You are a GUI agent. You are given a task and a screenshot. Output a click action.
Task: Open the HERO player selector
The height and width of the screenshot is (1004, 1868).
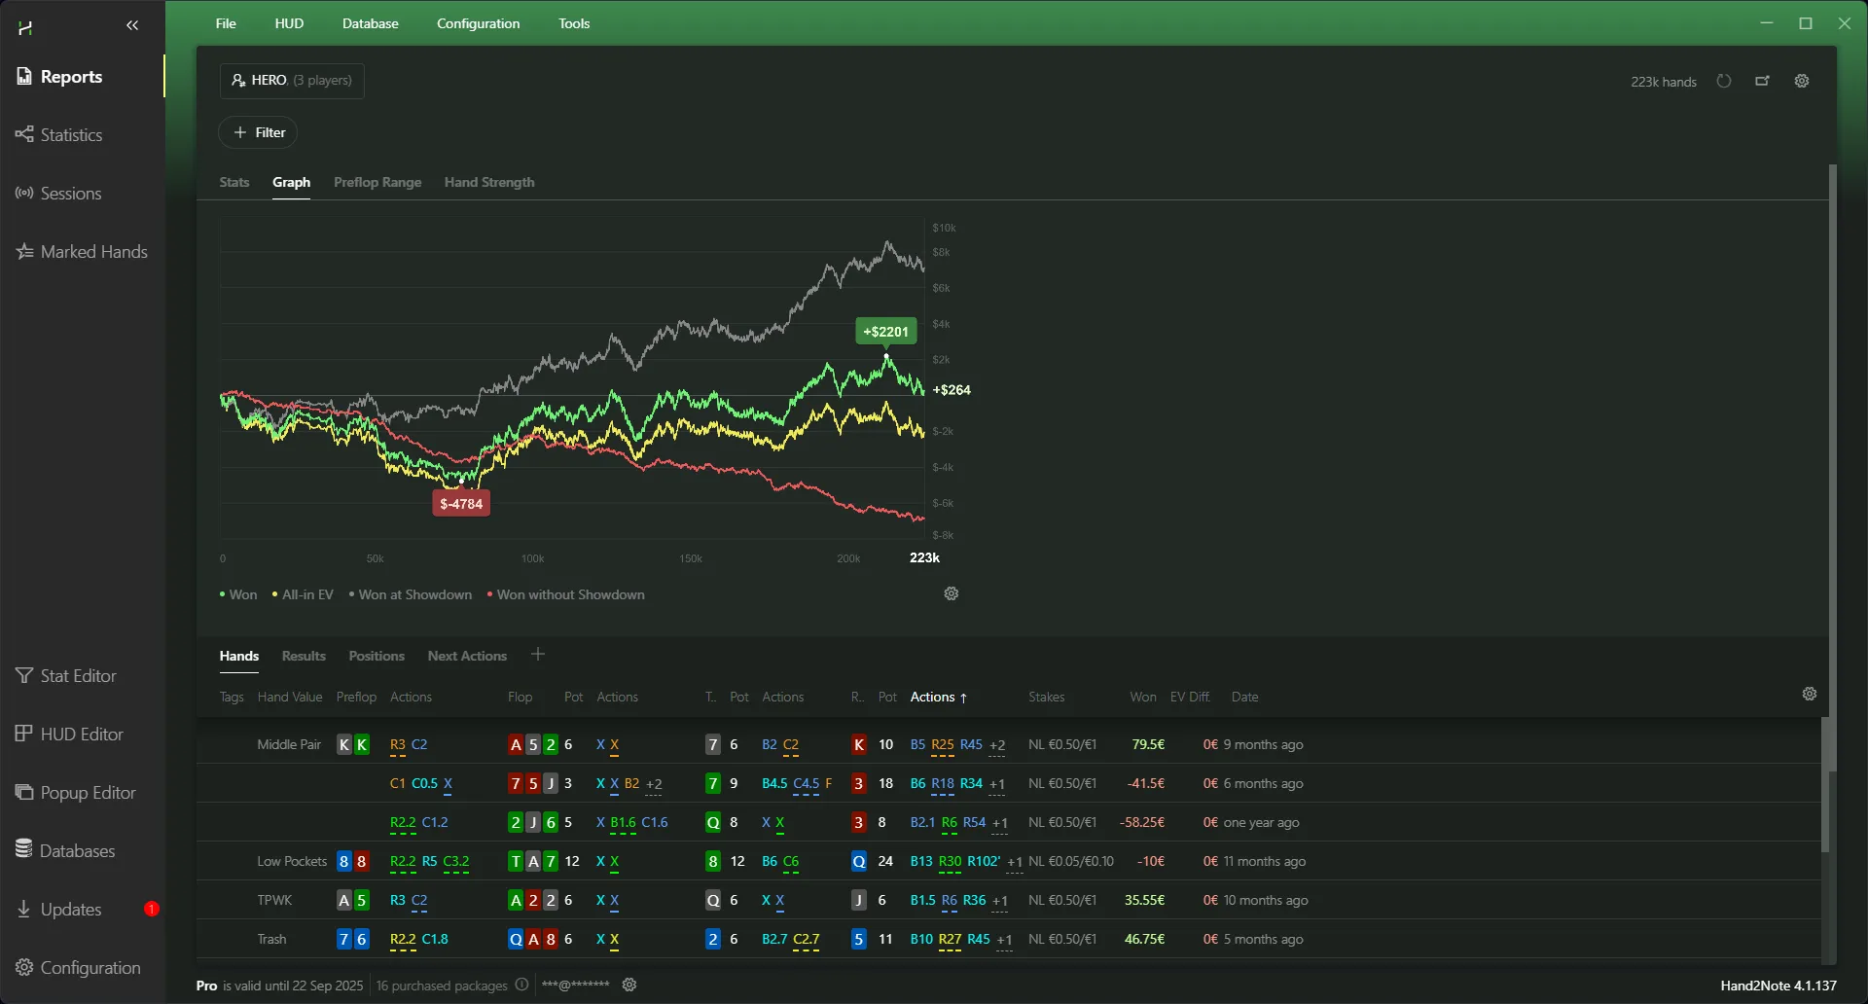click(292, 81)
